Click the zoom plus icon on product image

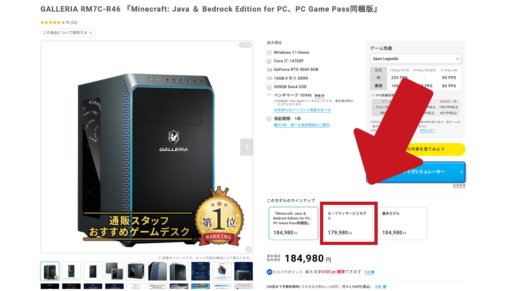[x=248, y=249]
